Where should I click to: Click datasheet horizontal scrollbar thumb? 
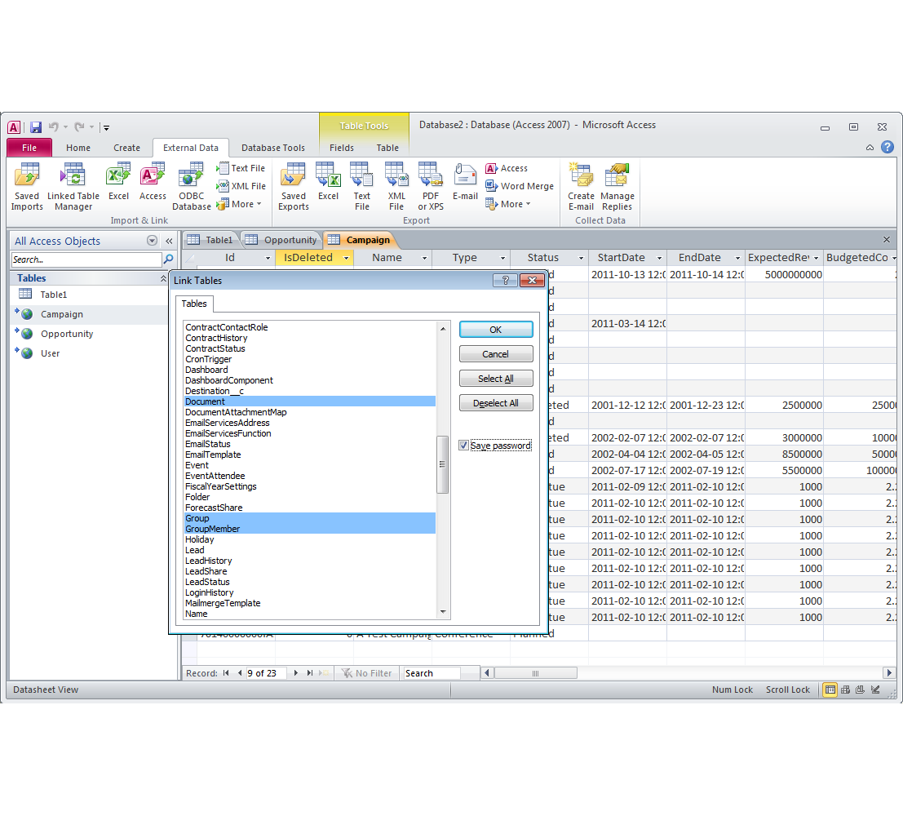click(x=536, y=673)
